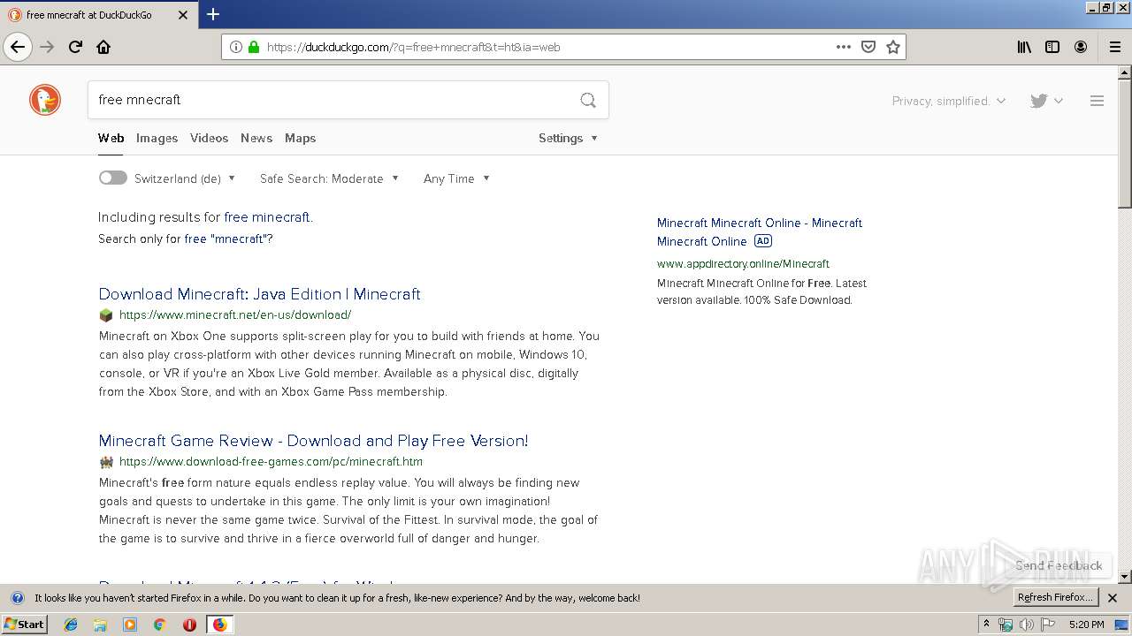Switch to the Videos tab
This screenshot has height=636, width=1132.
tap(209, 138)
